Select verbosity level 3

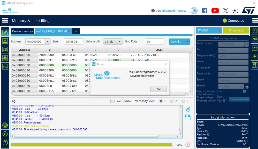(183, 101)
